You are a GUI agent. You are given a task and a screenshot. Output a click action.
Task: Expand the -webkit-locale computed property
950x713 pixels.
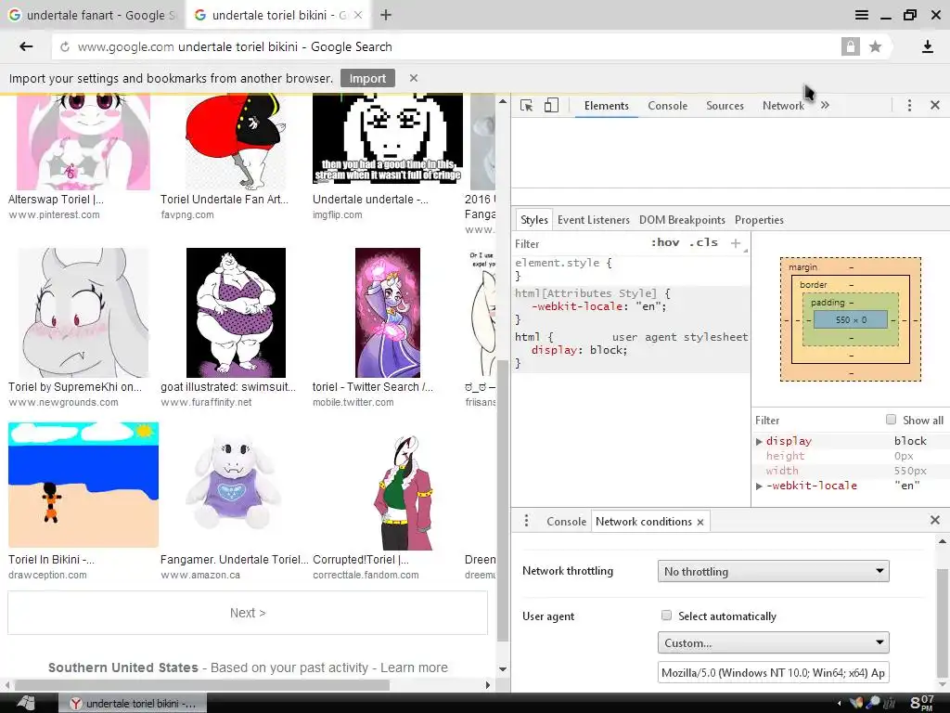[759, 486]
